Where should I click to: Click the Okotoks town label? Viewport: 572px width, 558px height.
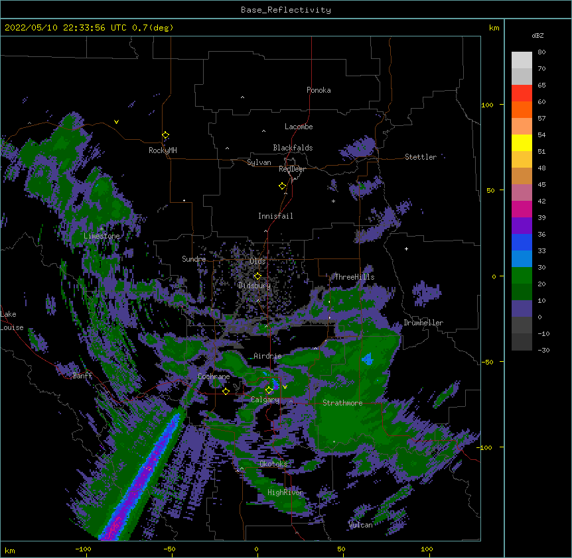(273, 464)
